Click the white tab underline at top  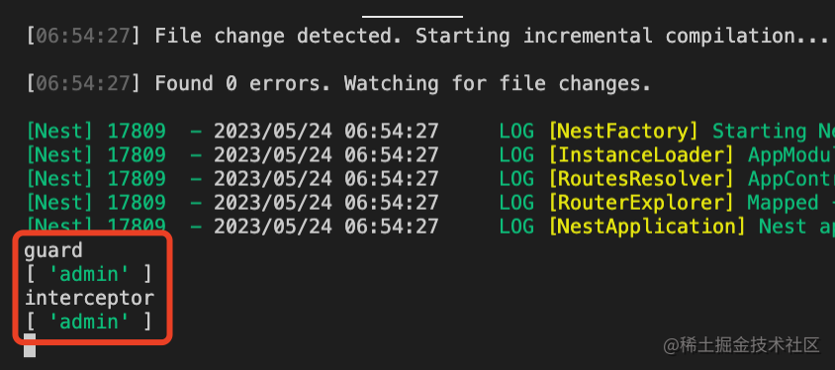413,17
